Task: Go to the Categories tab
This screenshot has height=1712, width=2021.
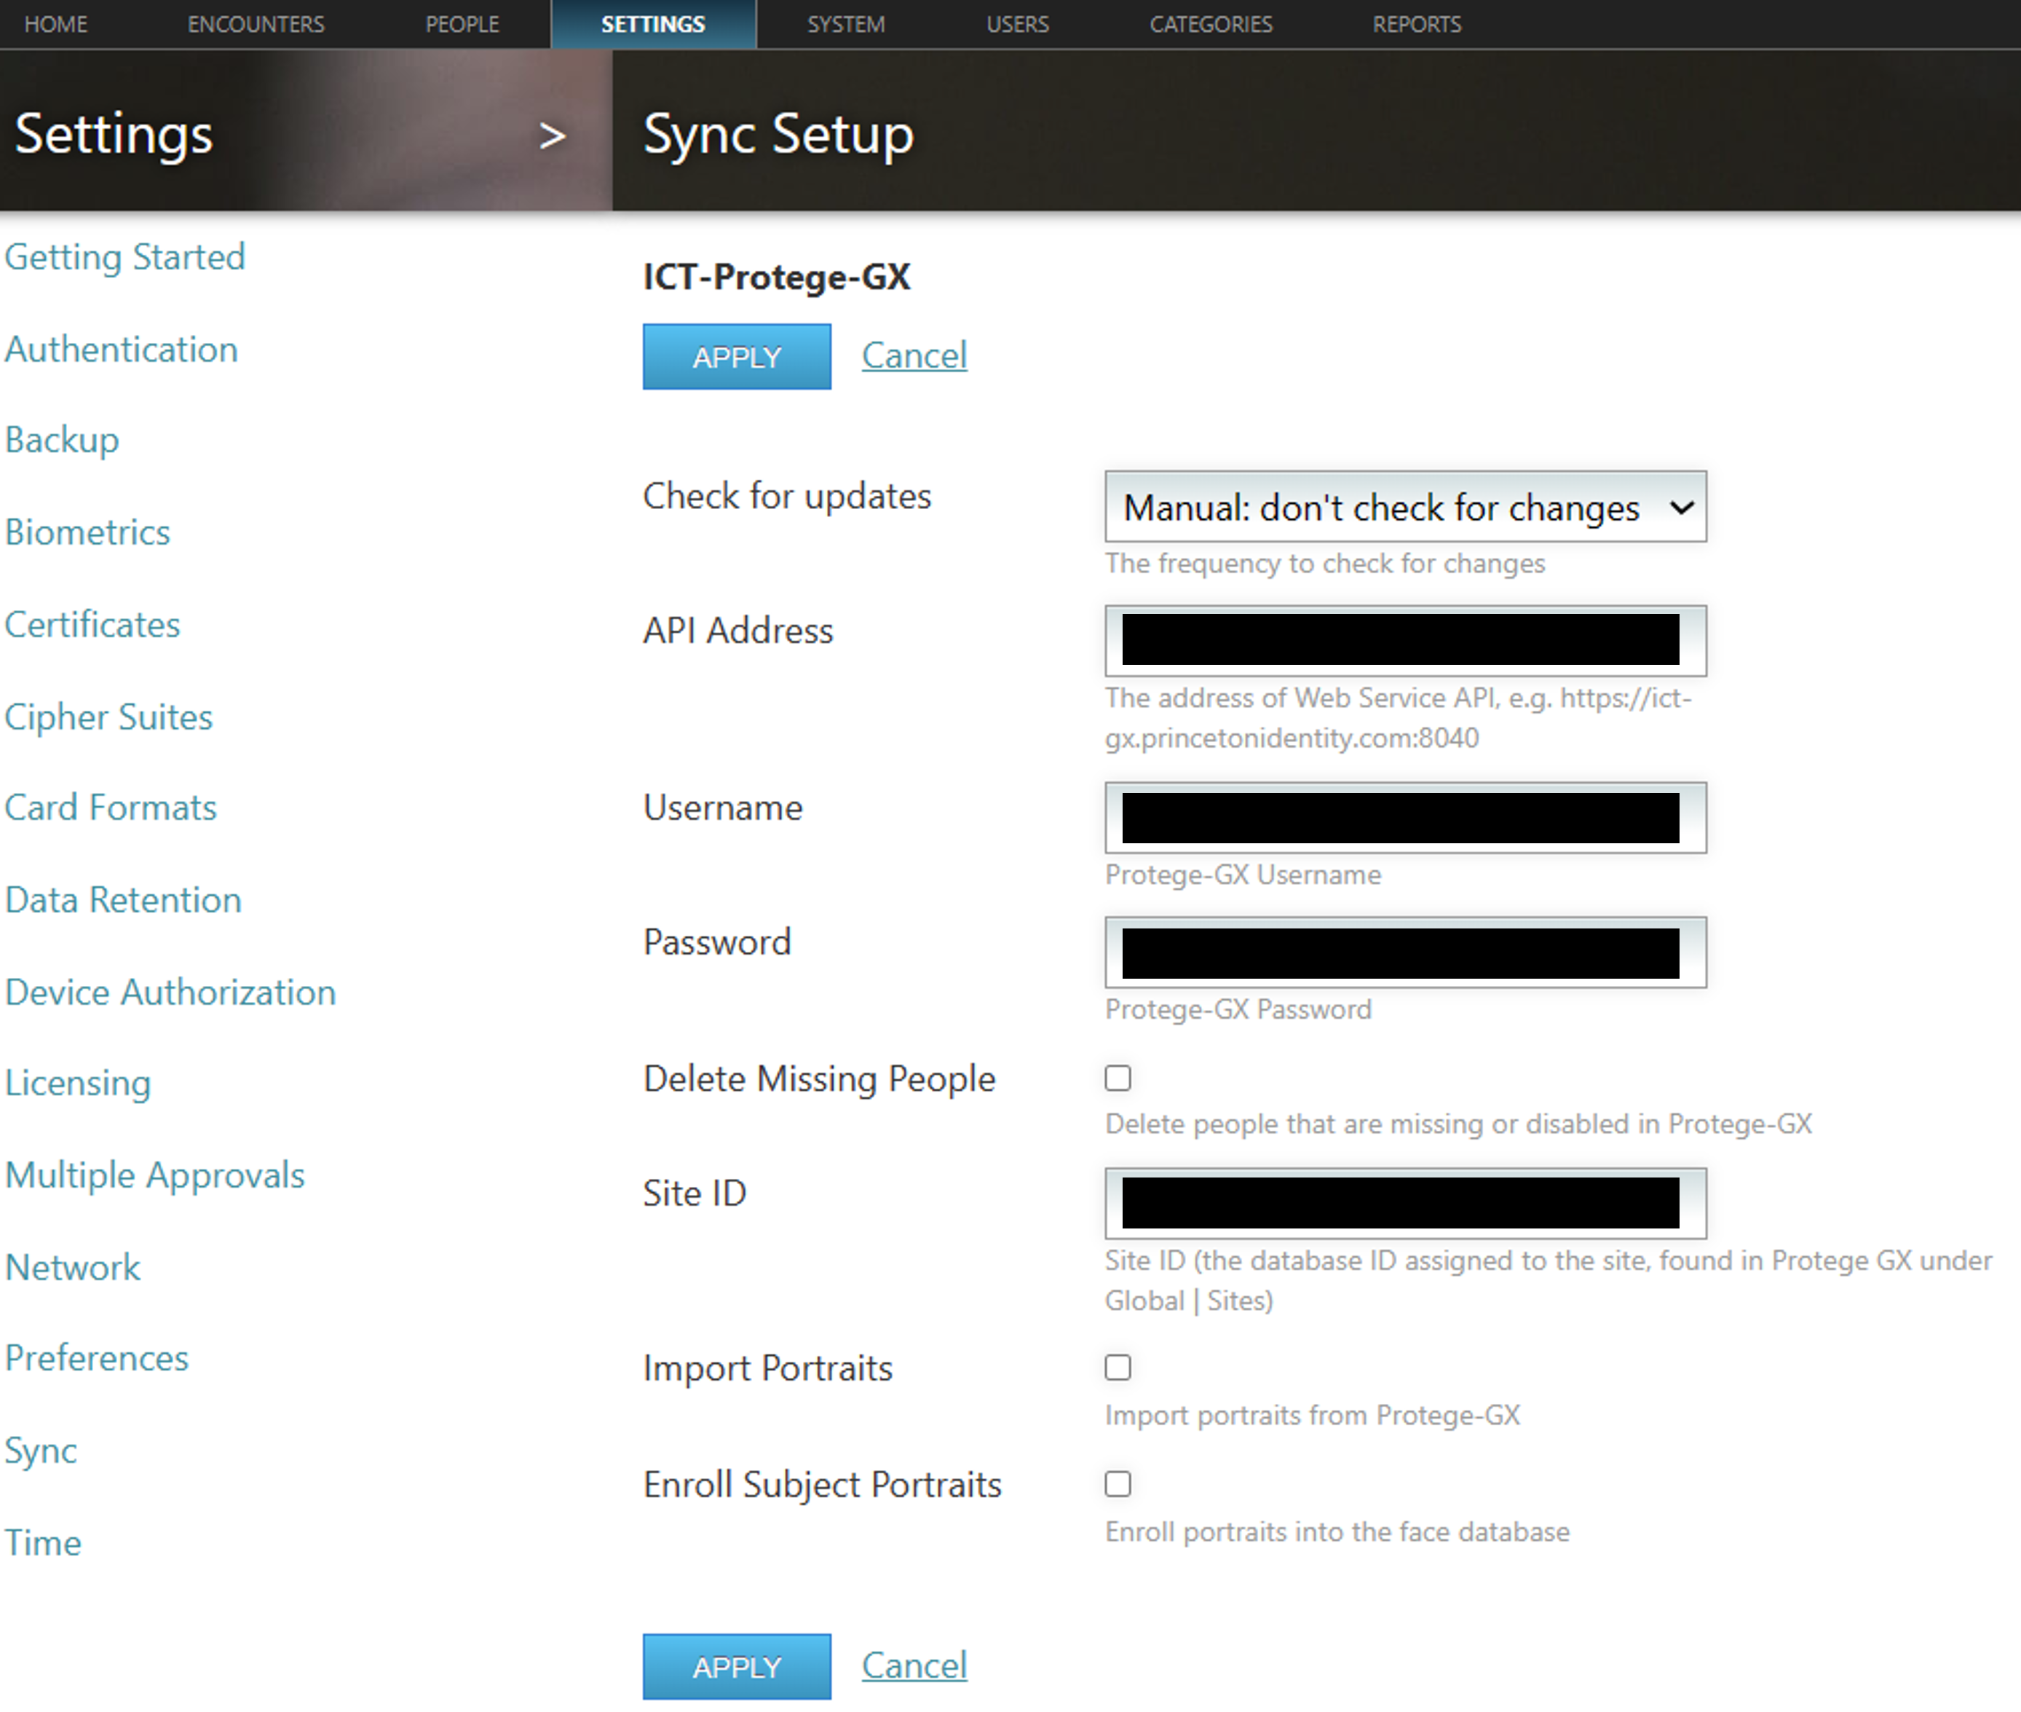Action: [x=1211, y=24]
